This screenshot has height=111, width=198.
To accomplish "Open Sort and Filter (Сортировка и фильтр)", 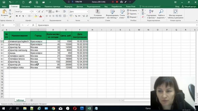I will point(151,14).
